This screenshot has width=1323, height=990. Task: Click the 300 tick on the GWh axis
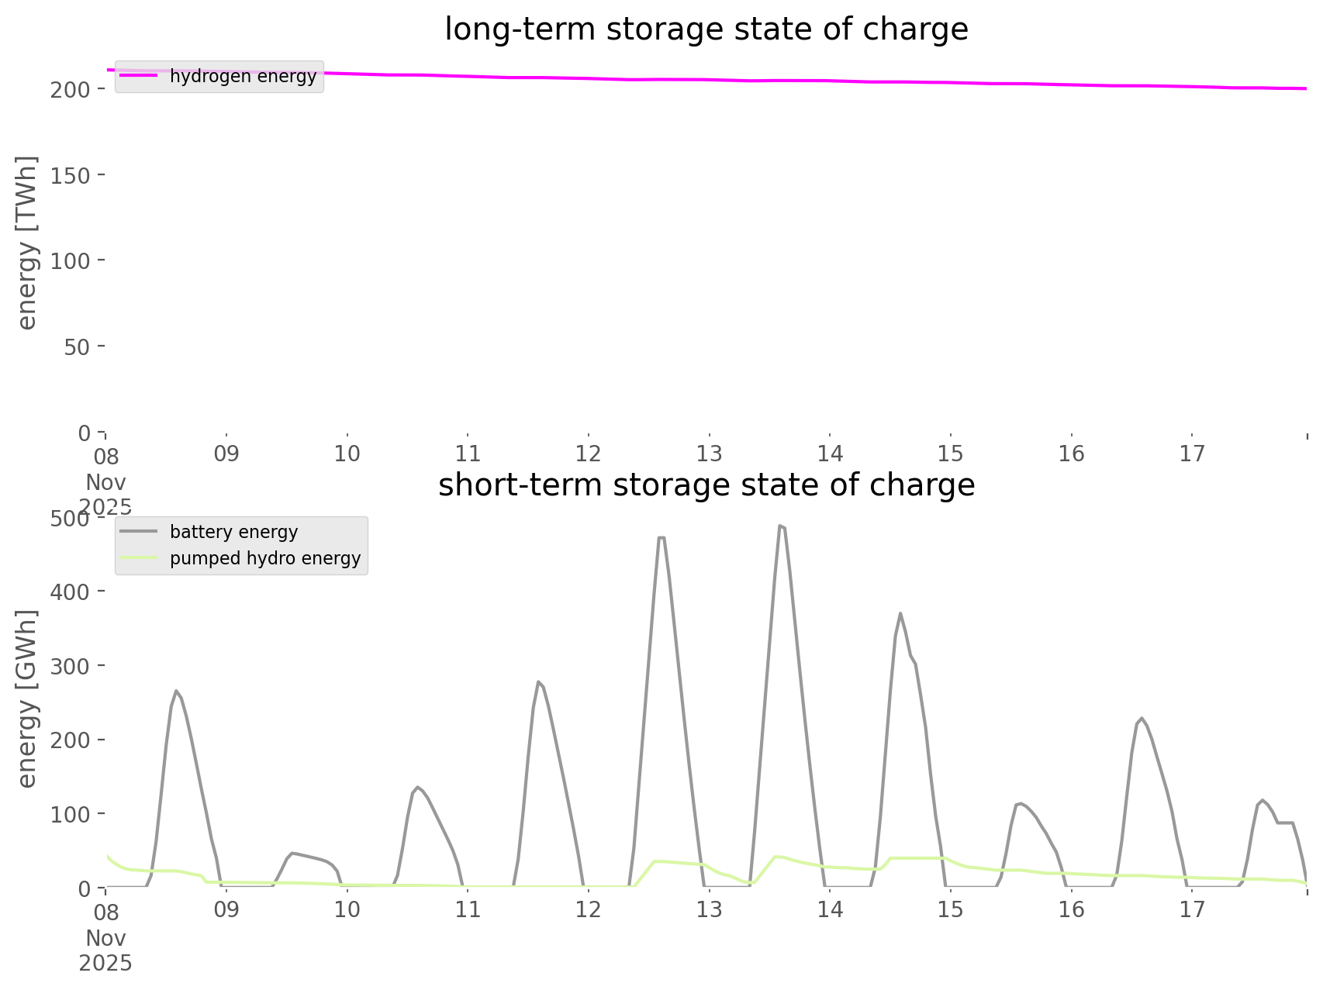[71, 666]
